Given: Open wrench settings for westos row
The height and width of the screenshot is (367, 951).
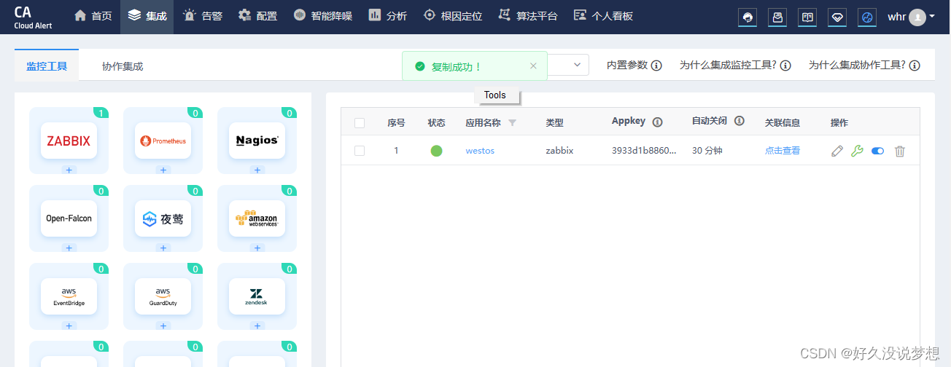Looking at the screenshot, I should (x=858, y=151).
